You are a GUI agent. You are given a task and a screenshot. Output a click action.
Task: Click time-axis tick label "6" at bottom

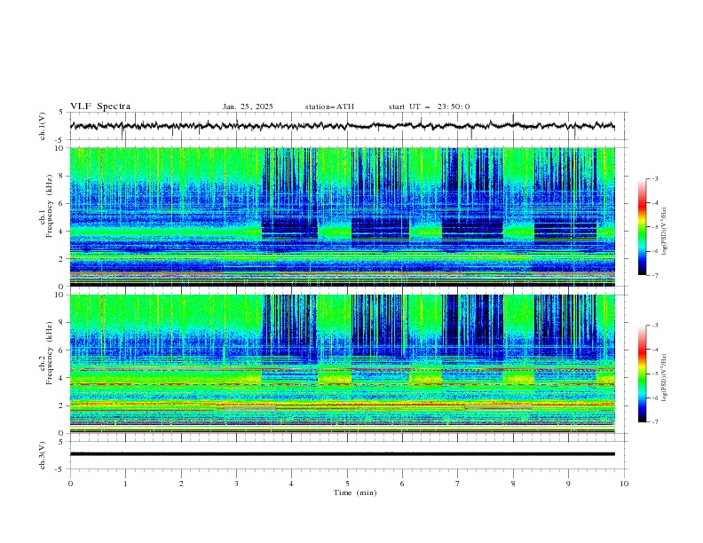point(402,484)
